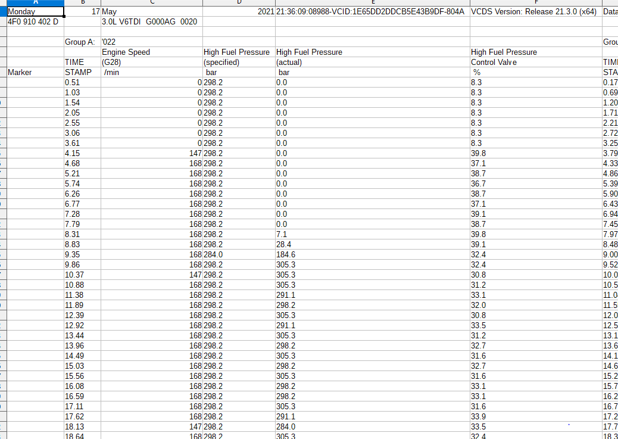This screenshot has width=618, height=439.
Task: Select the time stamp cell 0.51
Action: coord(82,83)
